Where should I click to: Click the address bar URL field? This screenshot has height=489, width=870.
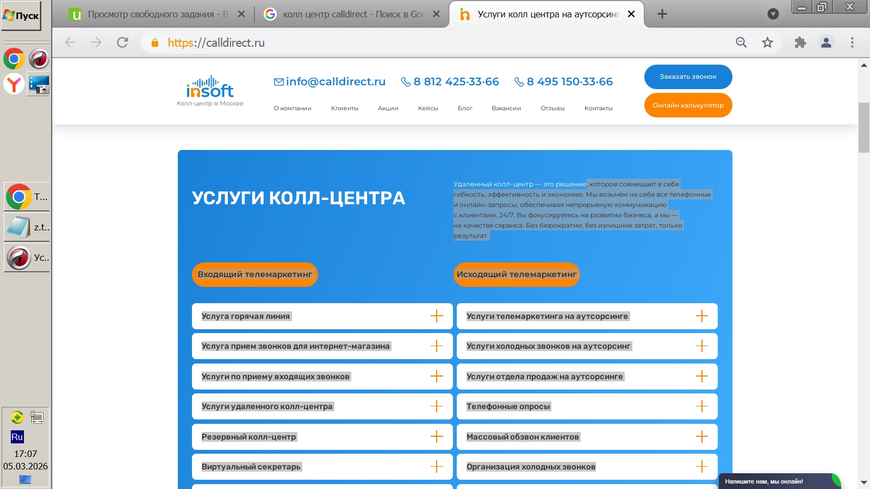[435, 42]
